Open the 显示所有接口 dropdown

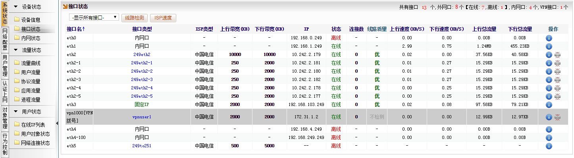pyautogui.click(x=94, y=17)
